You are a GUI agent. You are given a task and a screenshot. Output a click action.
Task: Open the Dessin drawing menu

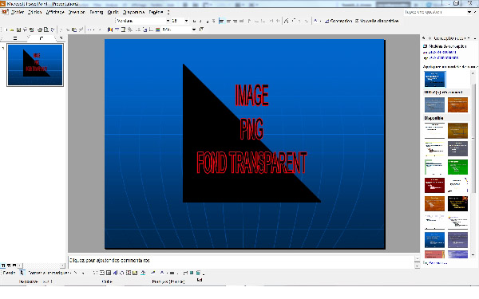[x=9, y=273]
